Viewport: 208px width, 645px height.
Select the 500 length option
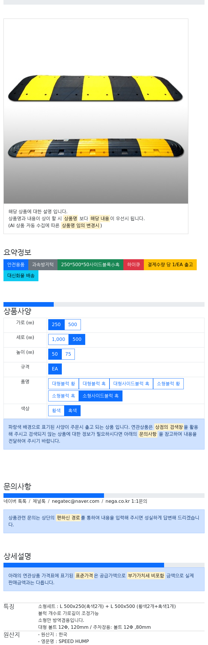click(x=77, y=339)
